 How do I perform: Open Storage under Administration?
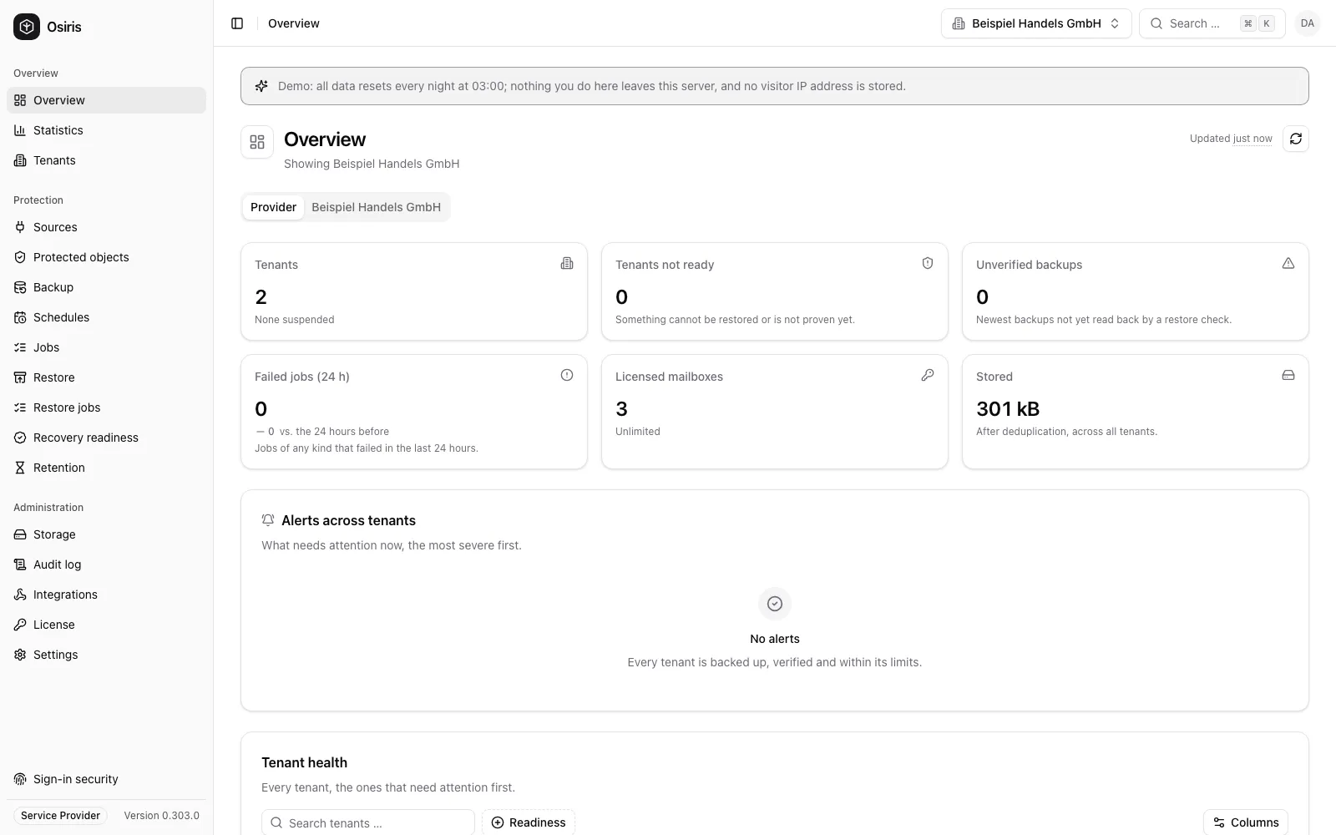[x=106, y=534]
